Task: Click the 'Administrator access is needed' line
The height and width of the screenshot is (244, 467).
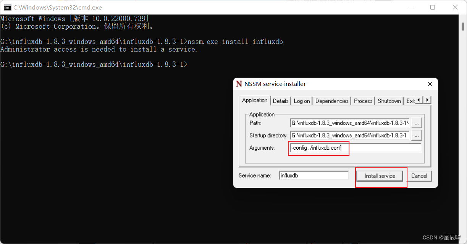Action: 99,49
